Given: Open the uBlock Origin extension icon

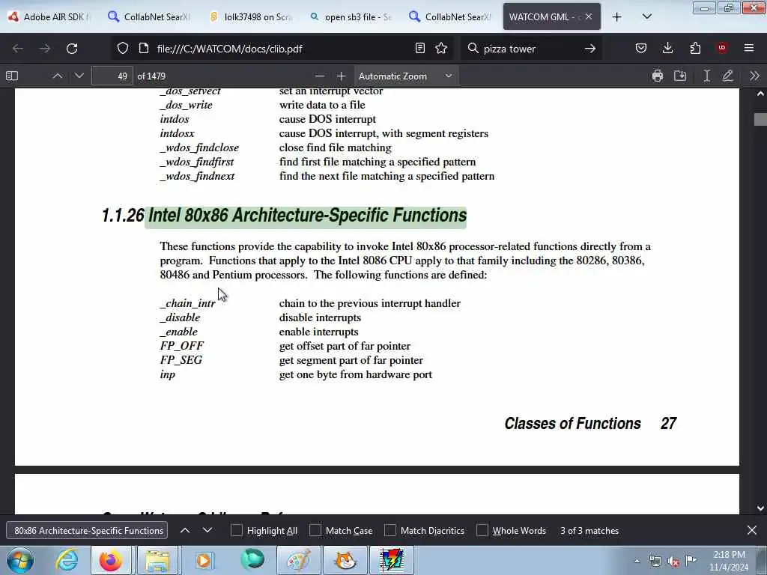Looking at the screenshot, I should [x=722, y=48].
